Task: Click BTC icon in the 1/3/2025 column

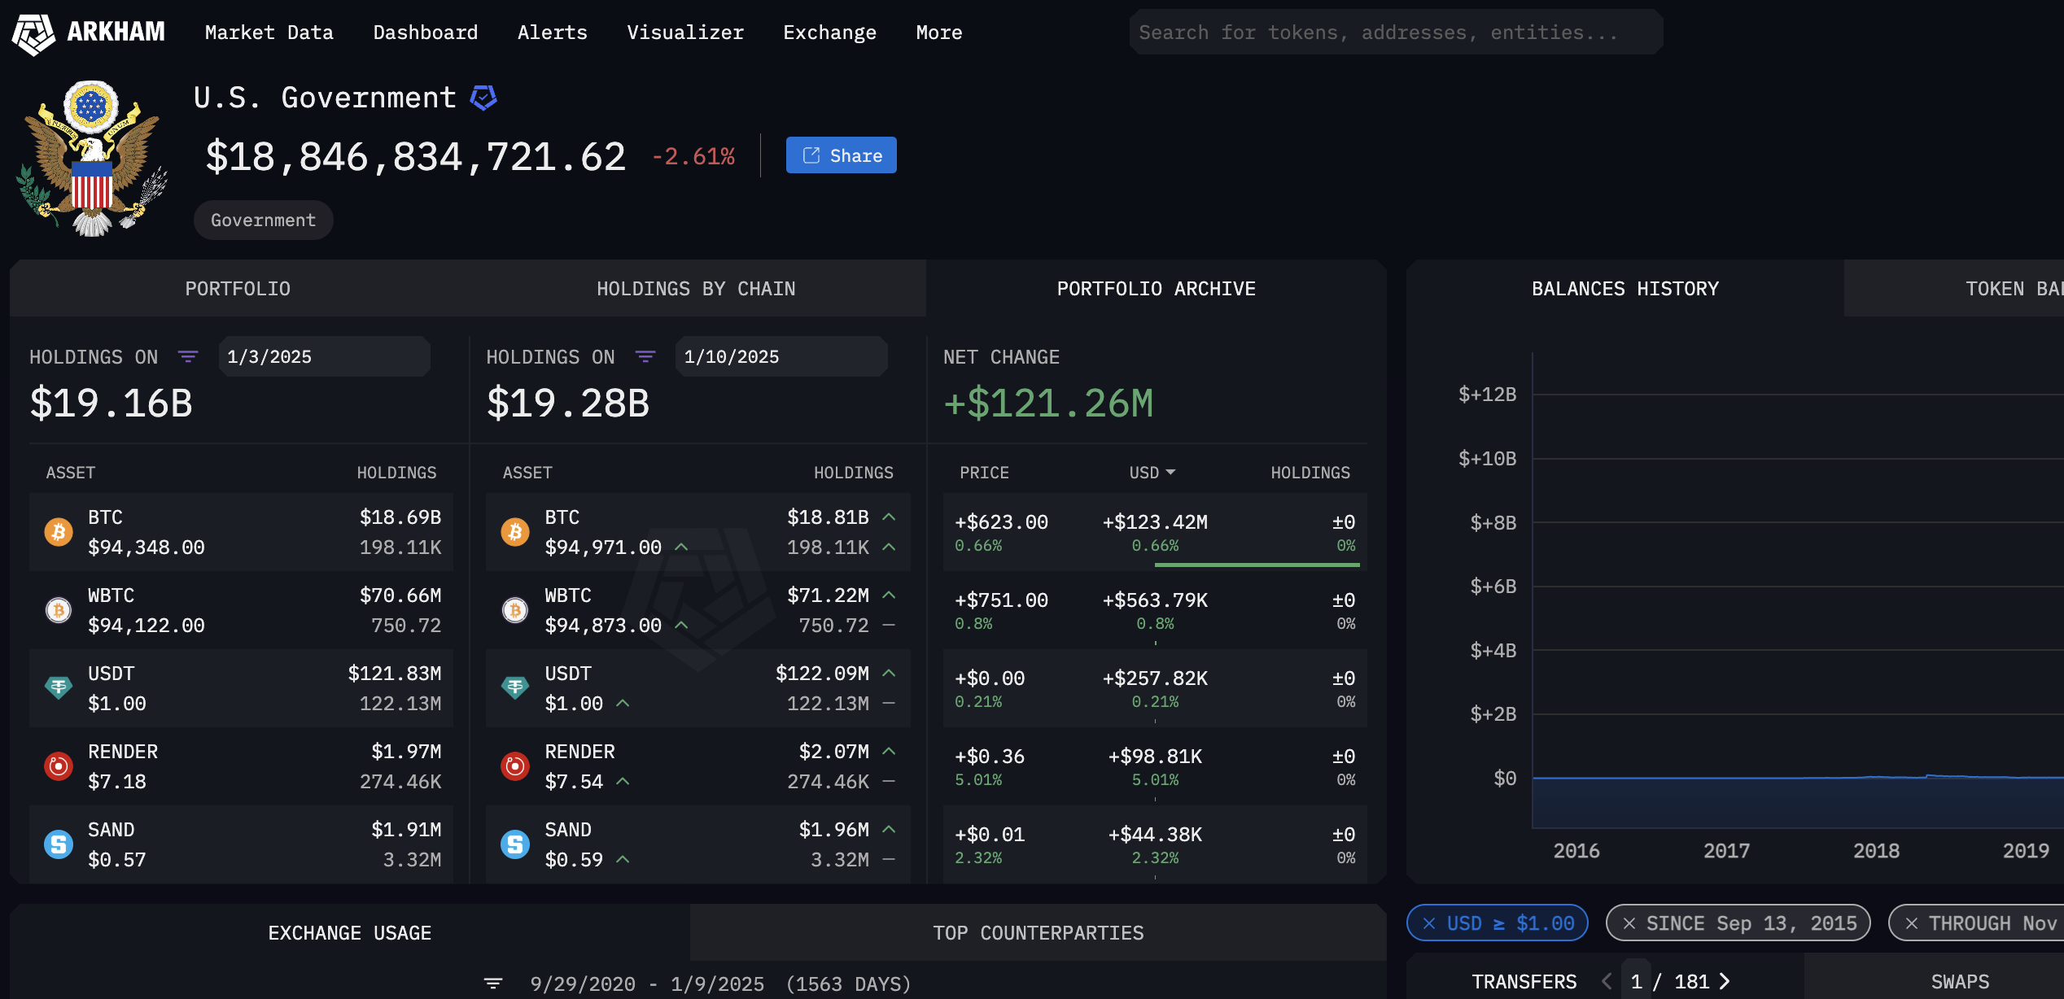Action: (x=59, y=532)
